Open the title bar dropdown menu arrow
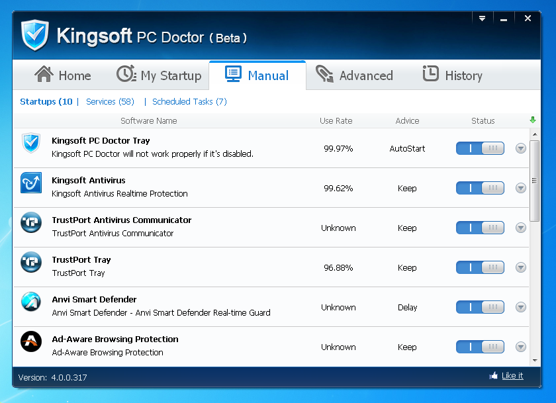 pyautogui.click(x=483, y=19)
